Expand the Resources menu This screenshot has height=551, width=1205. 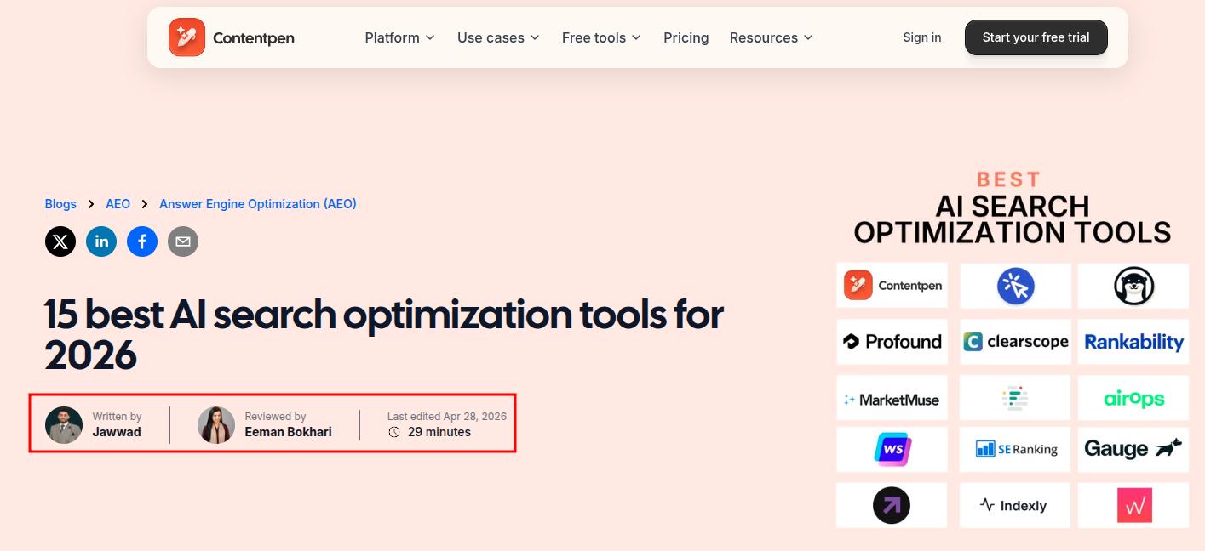click(771, 37)
